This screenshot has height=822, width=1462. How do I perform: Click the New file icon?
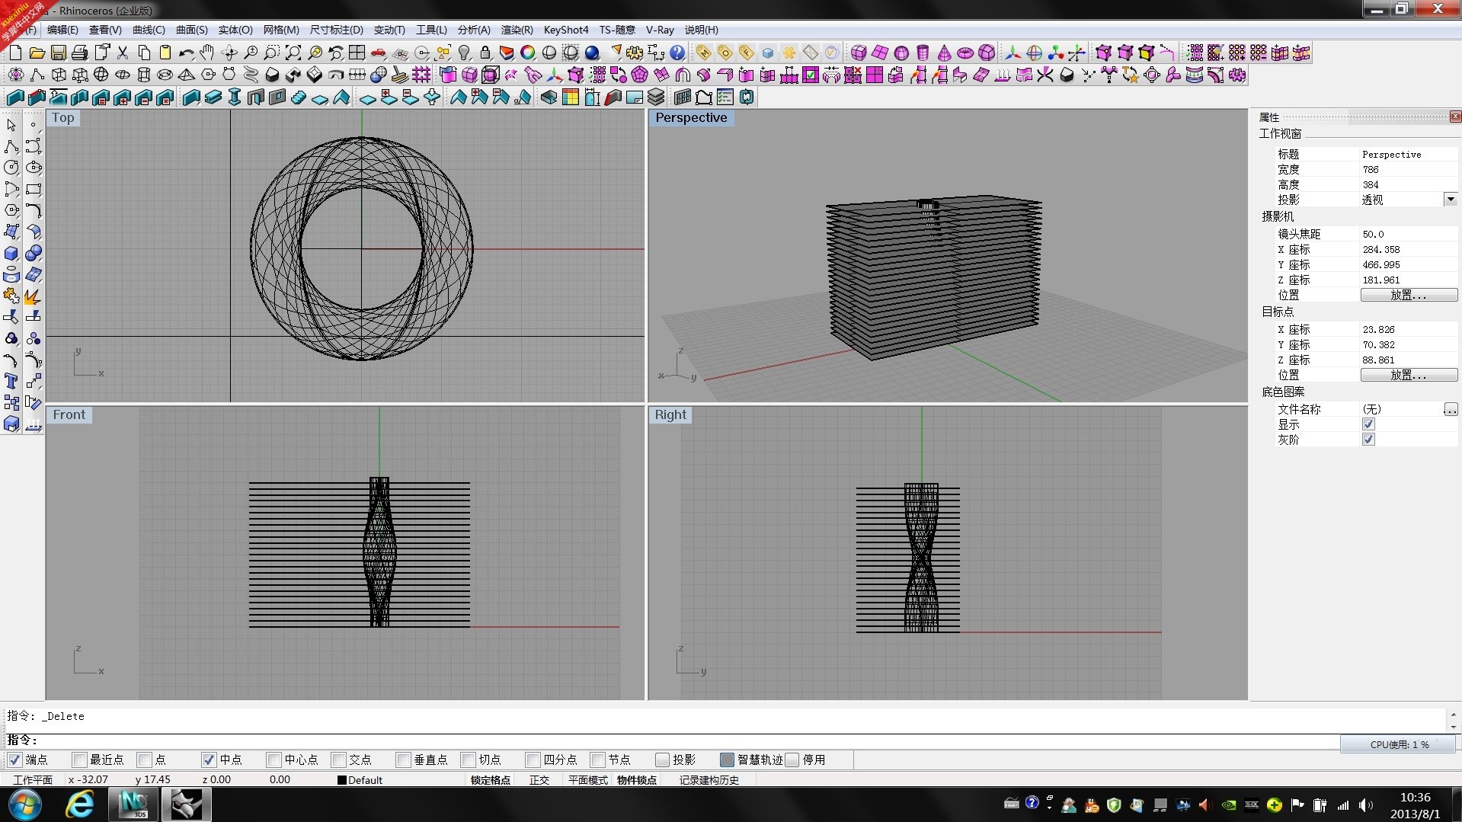pos(15,53)
